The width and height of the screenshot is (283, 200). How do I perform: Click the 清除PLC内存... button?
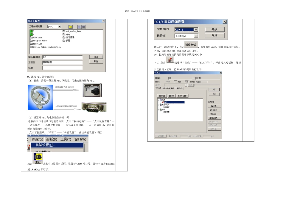[214, 118]
